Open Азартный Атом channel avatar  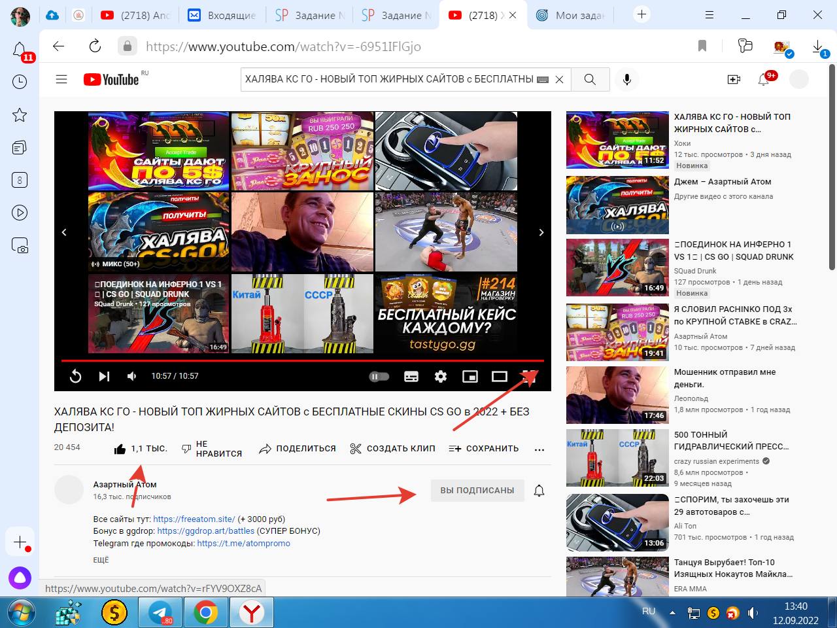[x=69, y=490]
